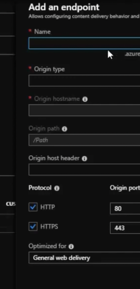The image size is (140, 289).
Task: Uncheck the HTTPS protocol checkbox
Action: (33, 227)
